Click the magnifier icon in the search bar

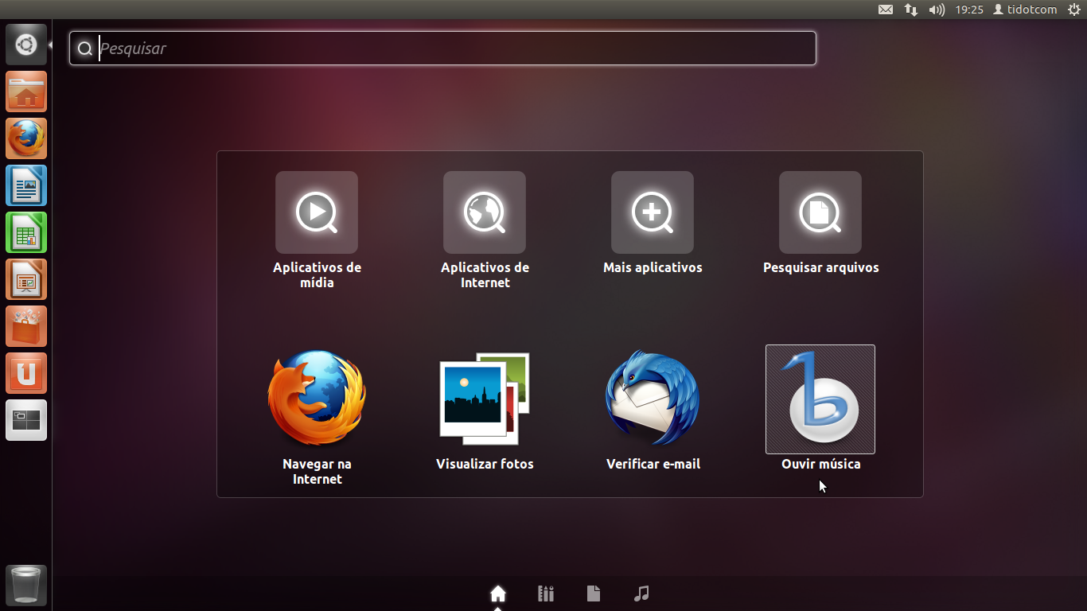click(x=85, y=49)
